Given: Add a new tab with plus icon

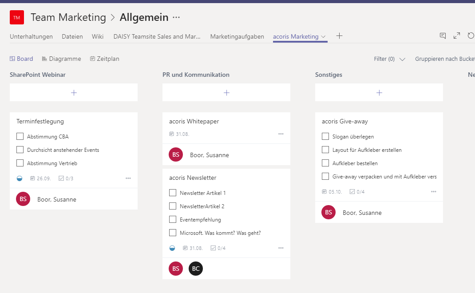Looking at the screenshot, I should 339,36.
